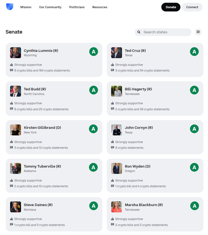Open Bill Hagerty's profile photo
Viewport: 208px width, 235px height.
click(x=117, y=91)
